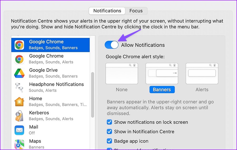The image size is (237, 150).
Task: Switch to the Focus tab
Action: (x=136, y=11)
